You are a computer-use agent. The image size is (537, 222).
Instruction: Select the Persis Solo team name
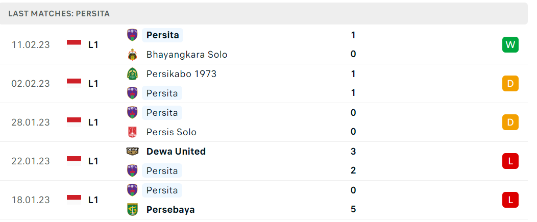pyautogui.click(x=171, y=132)
